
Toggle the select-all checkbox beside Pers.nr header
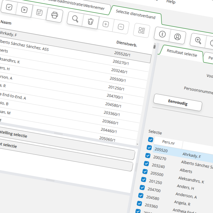pos(151,140)
